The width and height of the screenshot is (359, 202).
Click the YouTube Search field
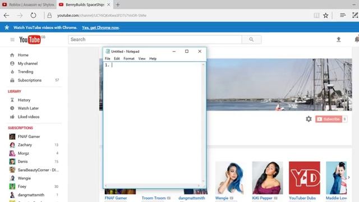click(155, 39)
